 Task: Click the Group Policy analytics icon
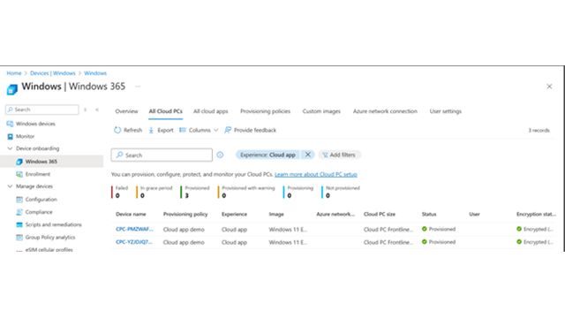pyautogui.click(x=19, y=238)
